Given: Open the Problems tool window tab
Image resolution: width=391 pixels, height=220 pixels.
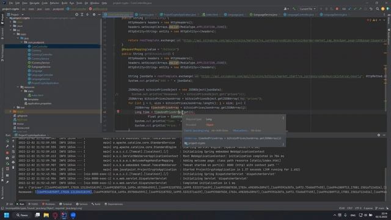Looking at the screenshot, I should [x=48, y=204].
